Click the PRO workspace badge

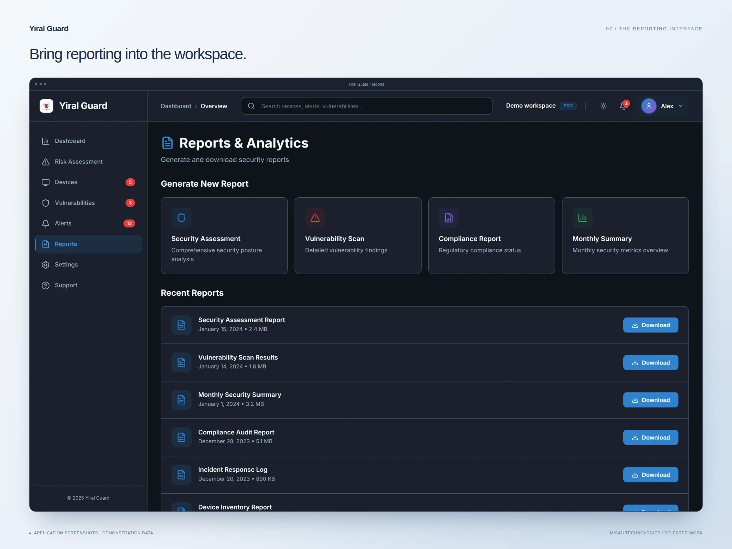tap(568, 106)
